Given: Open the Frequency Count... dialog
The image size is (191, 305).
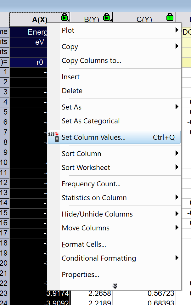Looking at the screenshot, I should pos(91,184).
